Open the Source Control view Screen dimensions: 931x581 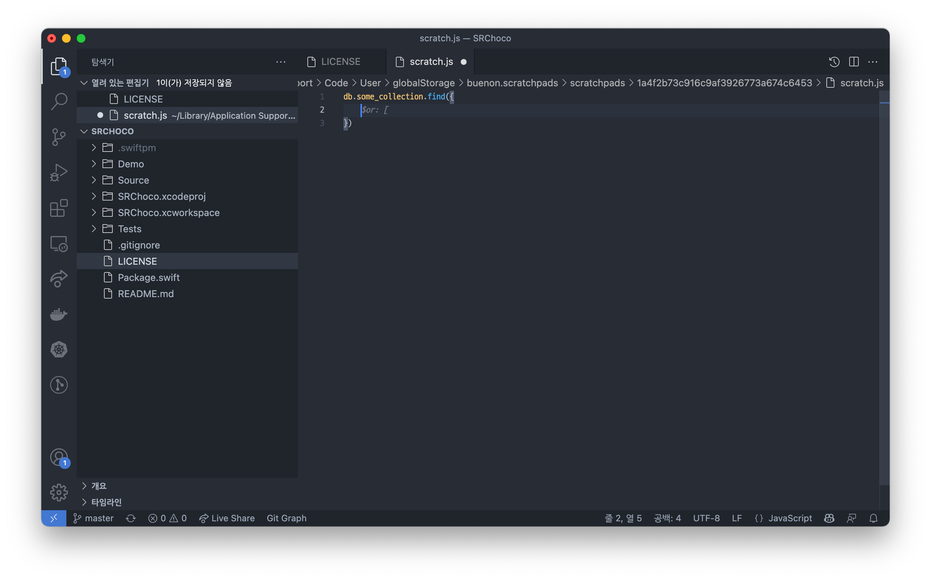tap(59, 137)
